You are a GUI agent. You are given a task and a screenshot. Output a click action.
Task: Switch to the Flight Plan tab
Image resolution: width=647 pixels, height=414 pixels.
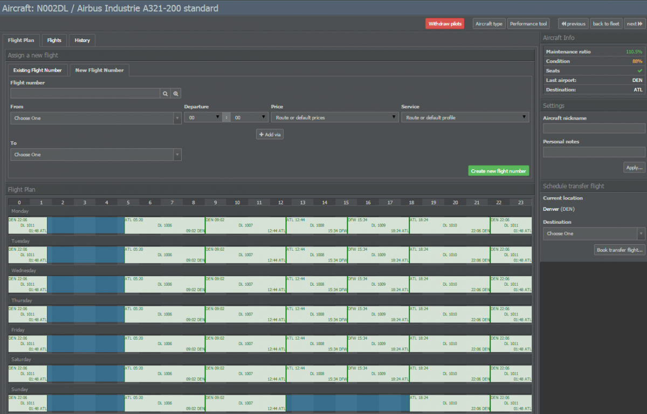pyautogui.click(x=21, y=40)
